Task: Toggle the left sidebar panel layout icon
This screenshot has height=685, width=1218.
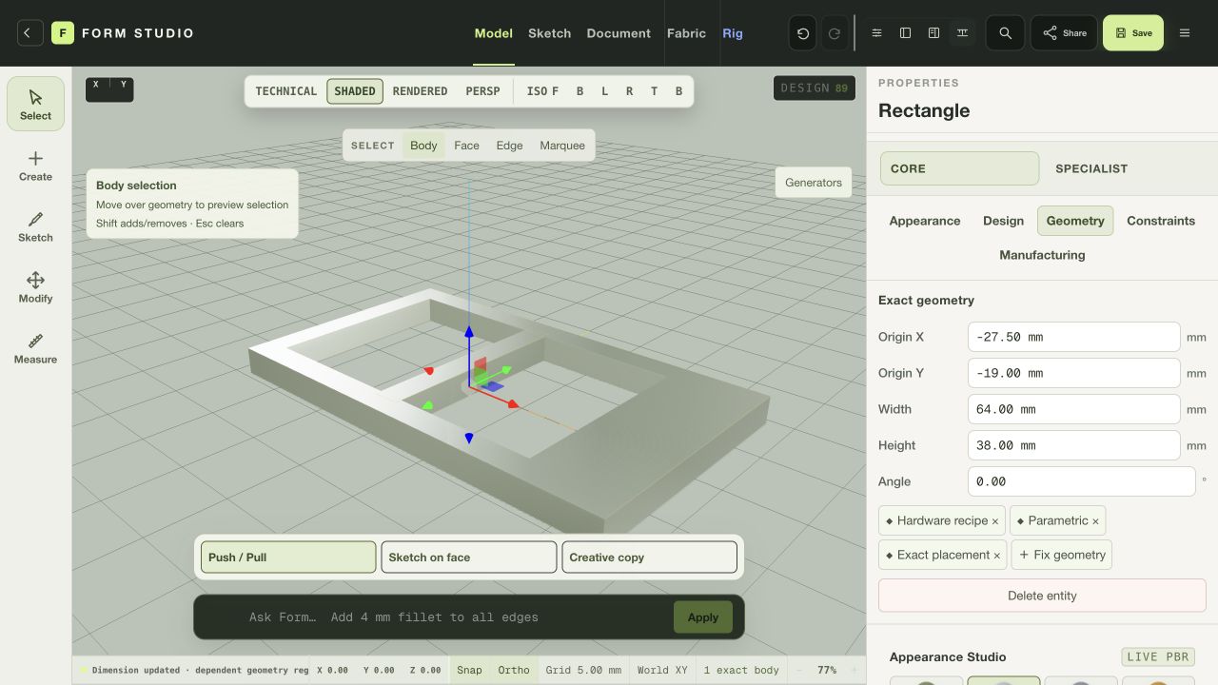Action: tap(906, 33)
